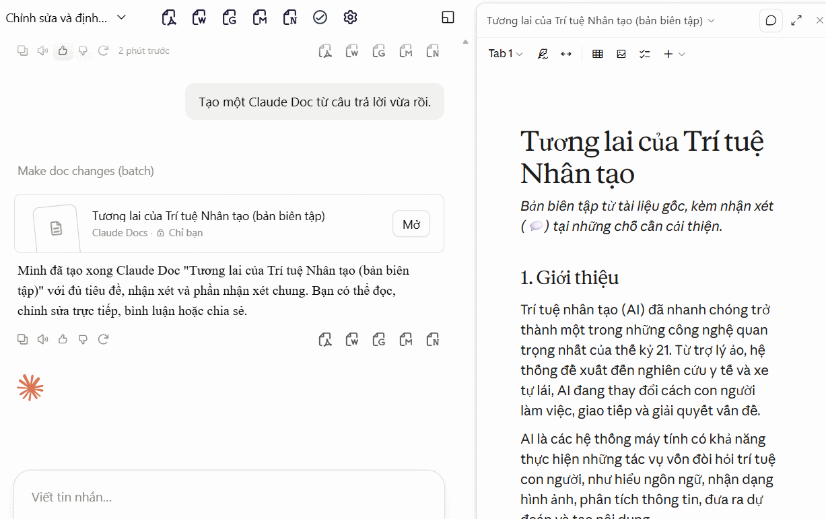Export latest response as PDF
Viewport: 826px width, 519px height.
tap(325, 339)
